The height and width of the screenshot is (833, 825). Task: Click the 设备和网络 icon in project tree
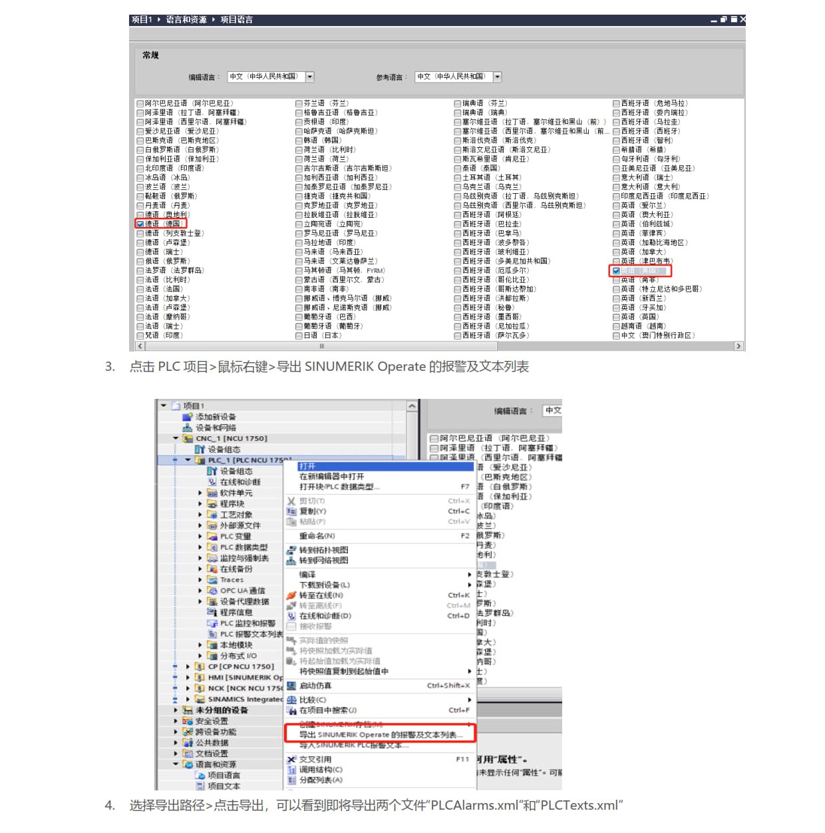[x=188, y=427]
